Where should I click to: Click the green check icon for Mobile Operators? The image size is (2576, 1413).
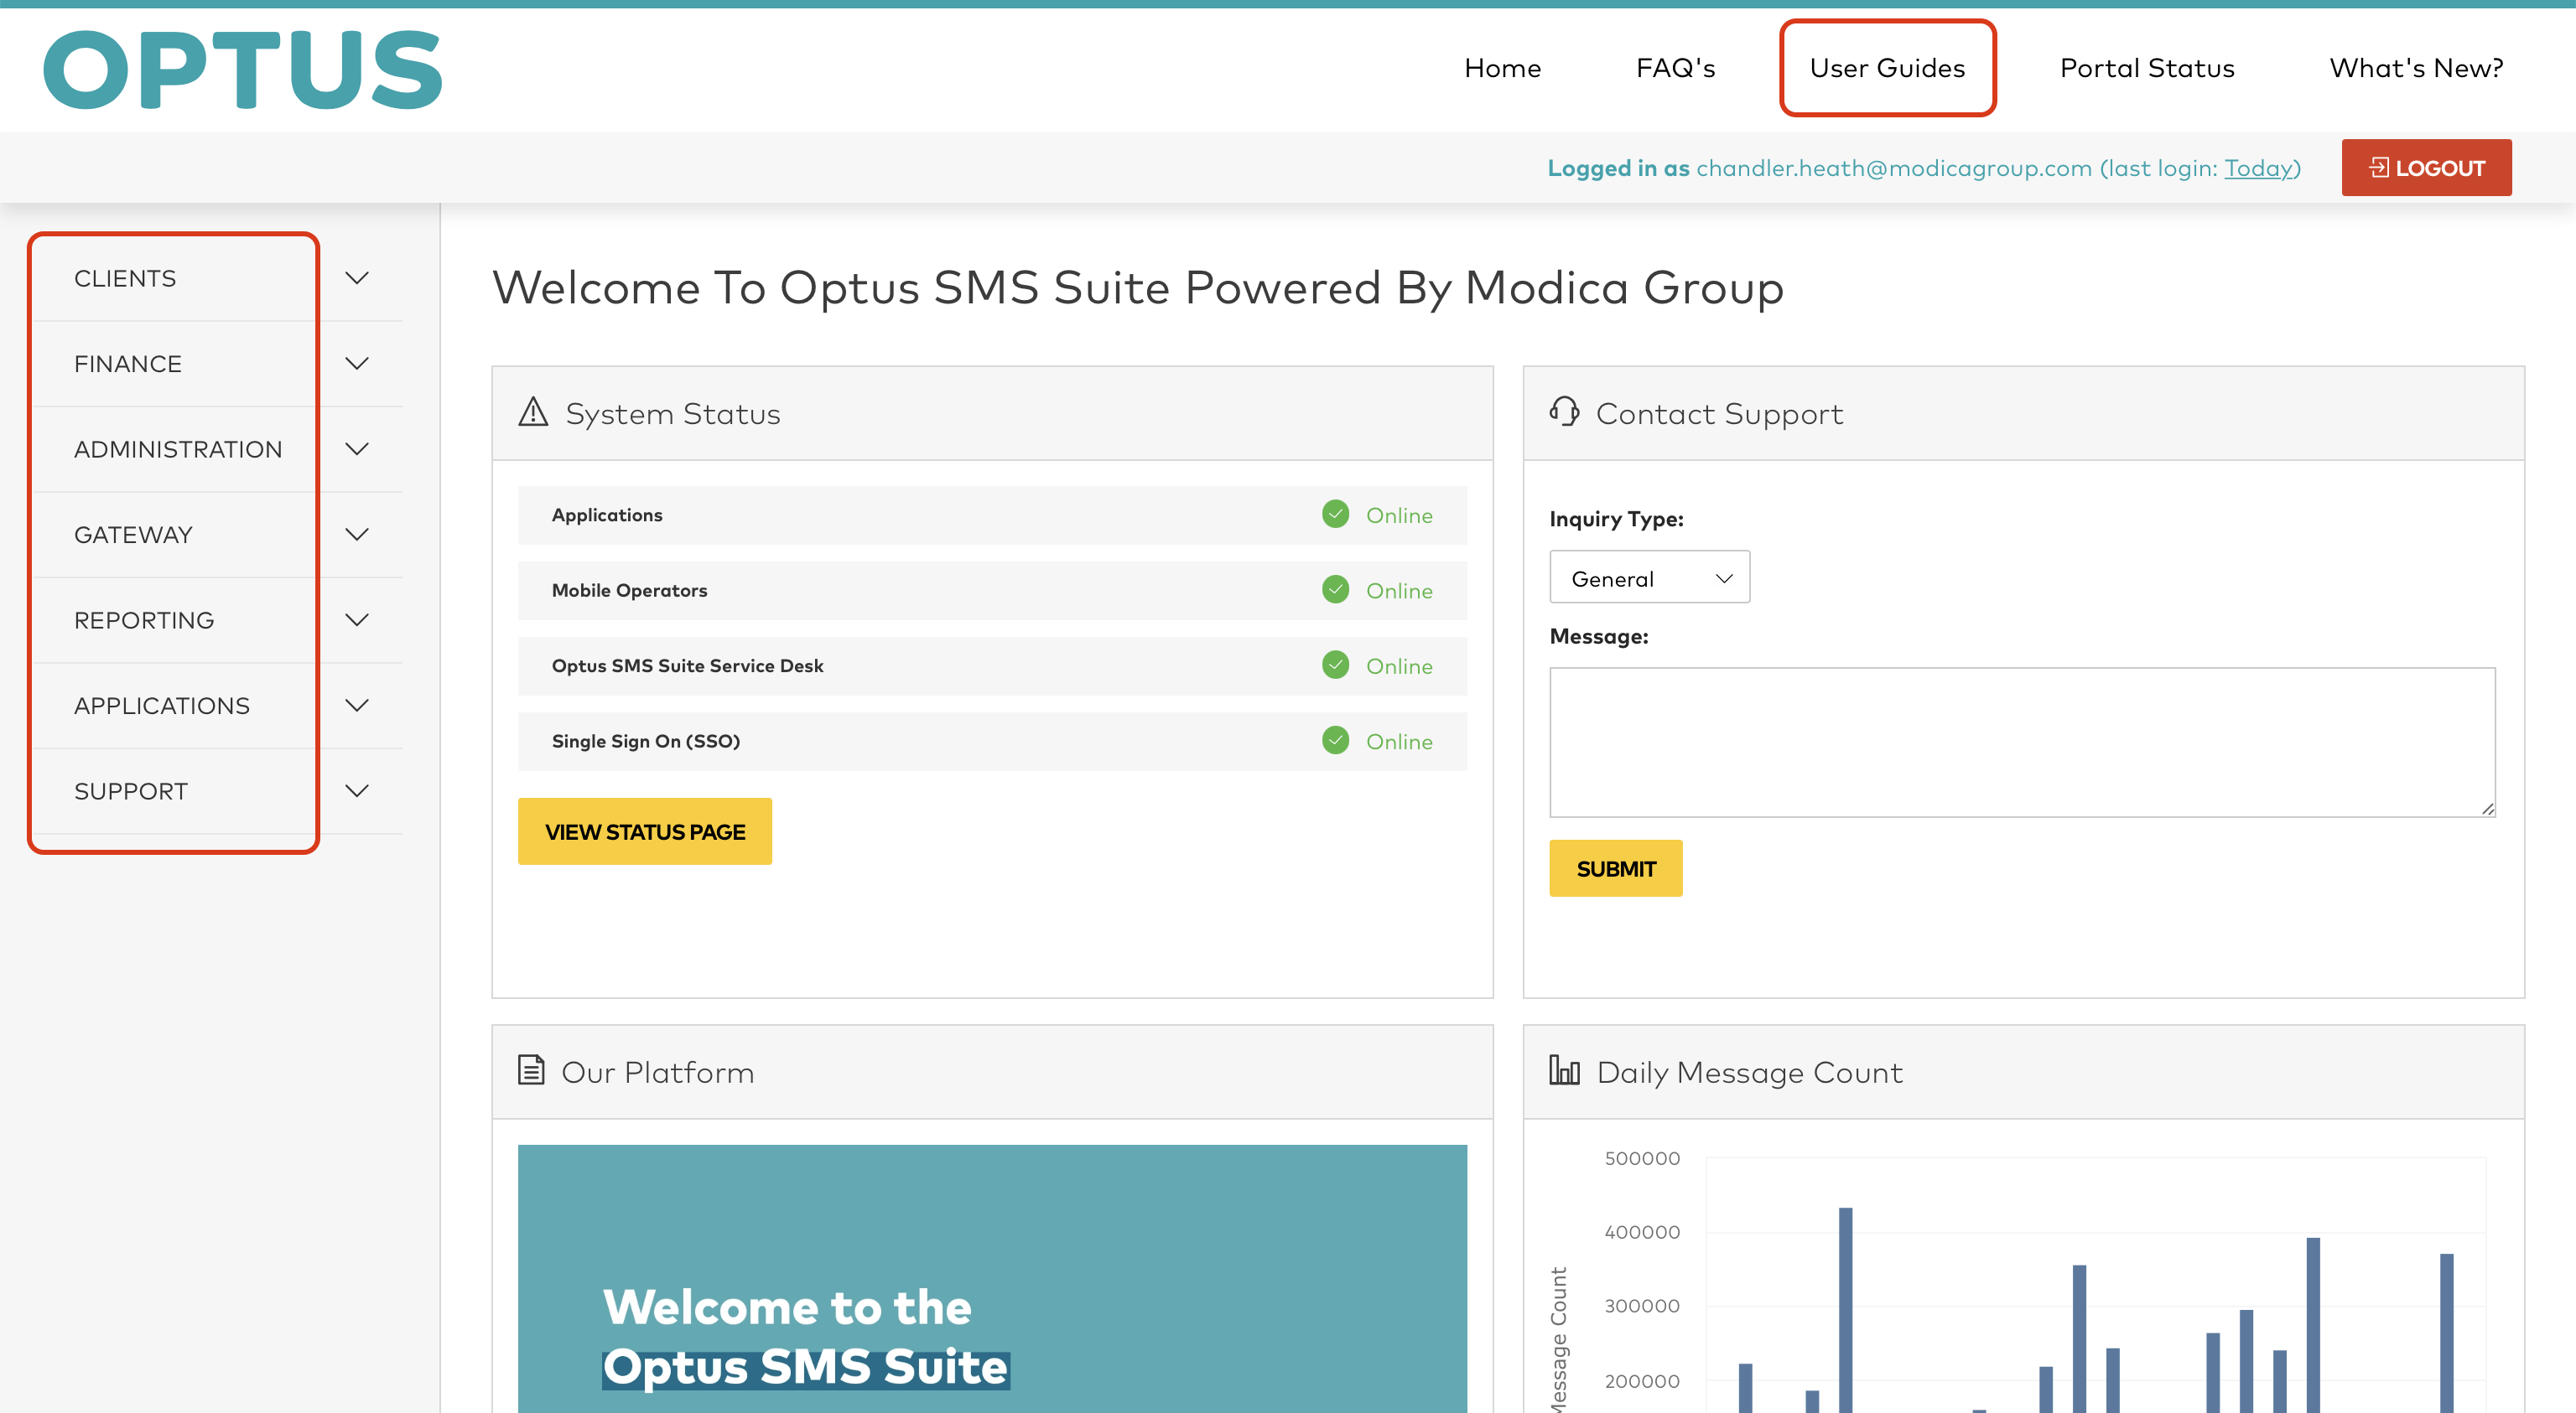[x=1335, y=589]
